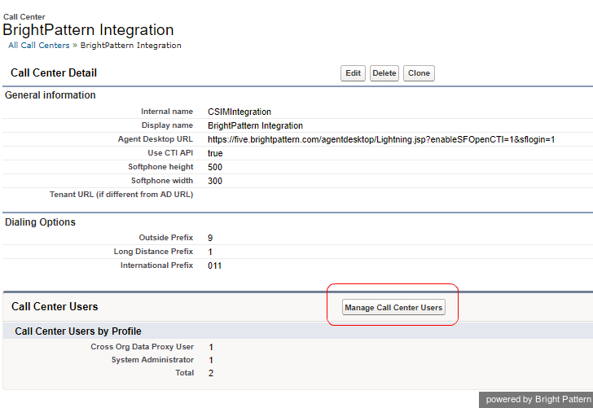The width and height of the screenshot is (593, 408).
Task: Click the Softphone width value 300
Action: (x=215, y=181)
